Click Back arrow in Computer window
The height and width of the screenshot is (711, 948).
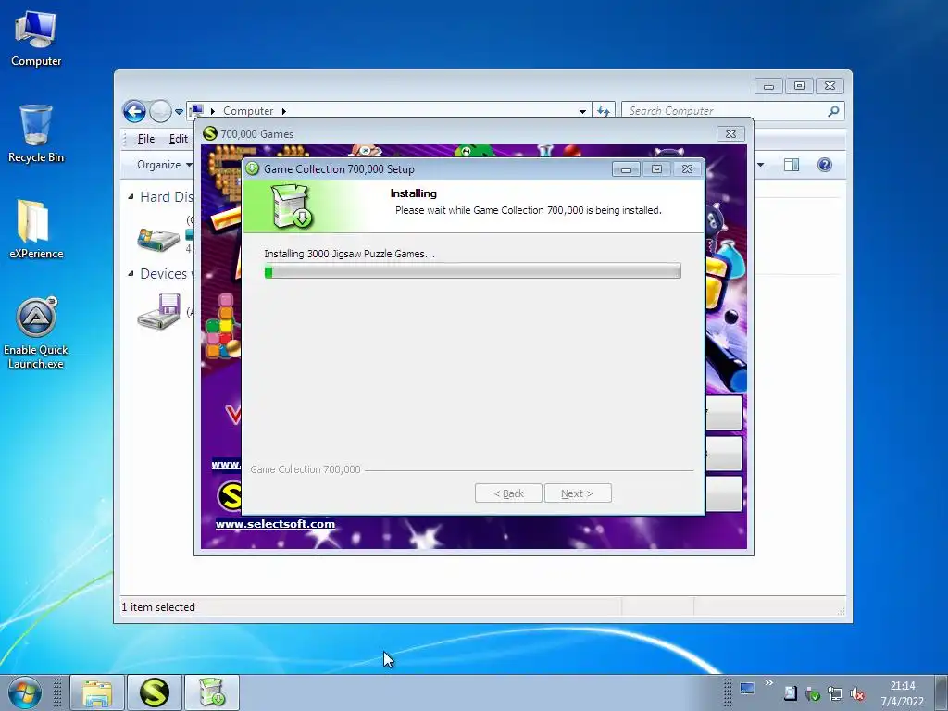click(134, 111)
